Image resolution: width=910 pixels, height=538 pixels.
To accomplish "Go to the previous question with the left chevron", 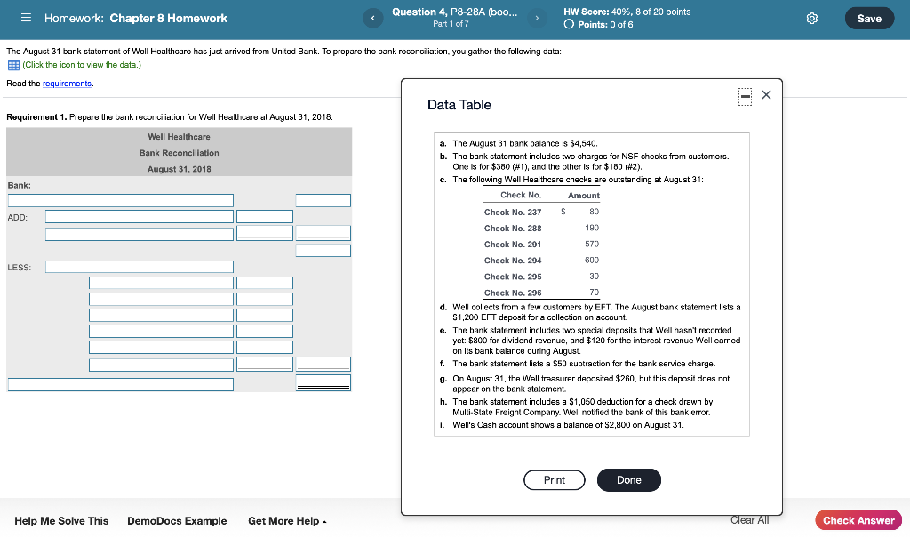I will pos(372,17).
